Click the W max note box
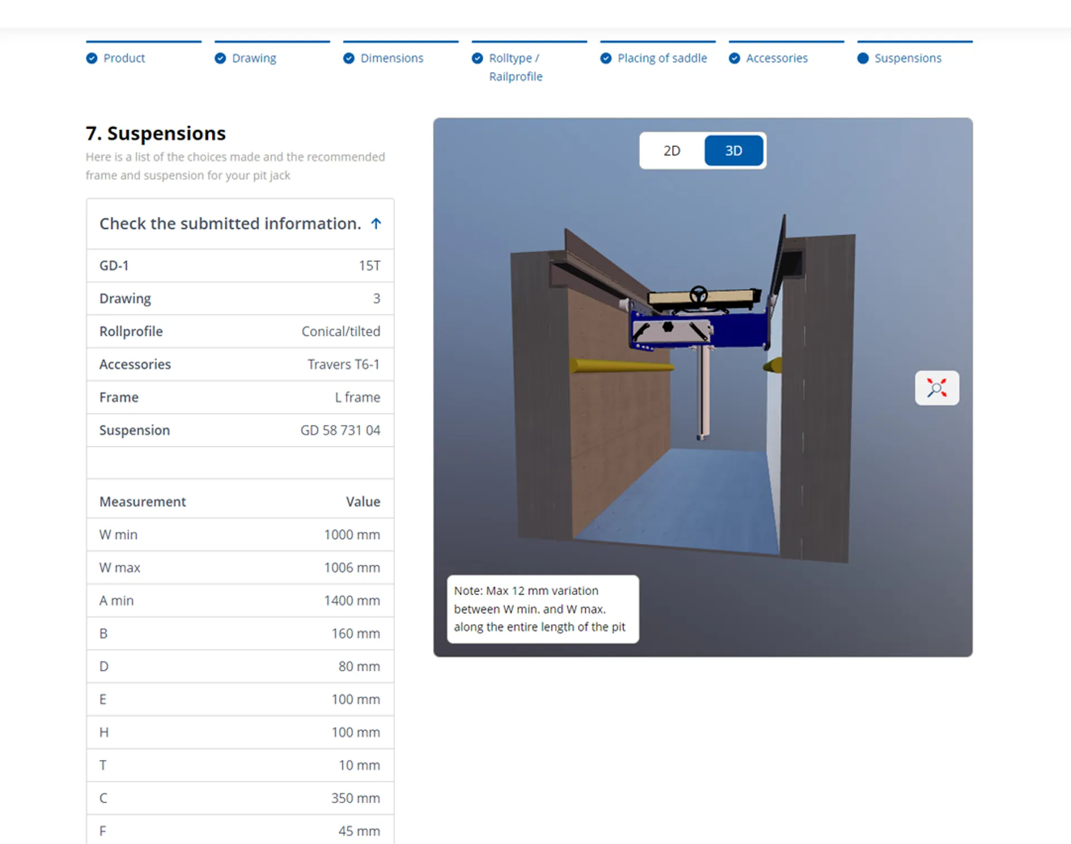The width and height of the screenshot is (1071, 844). click(x=543, y=609)
